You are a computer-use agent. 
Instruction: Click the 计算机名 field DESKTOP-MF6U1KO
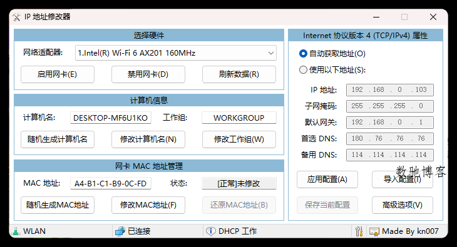click(x=110, y=118)
